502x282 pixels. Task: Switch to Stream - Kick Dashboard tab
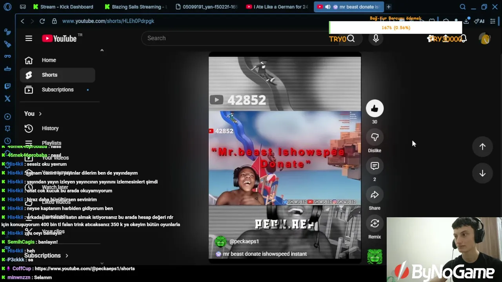tap(63, 7)
